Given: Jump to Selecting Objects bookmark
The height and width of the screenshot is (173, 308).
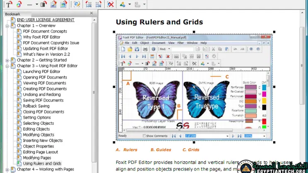Looking at the screenshot, I should tap(39, 123).
